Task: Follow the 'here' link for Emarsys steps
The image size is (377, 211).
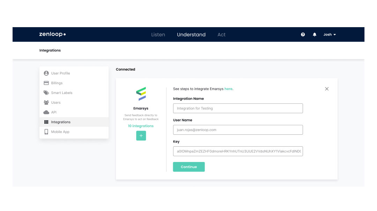Action: pyautogui.click(x=228, y=89)
